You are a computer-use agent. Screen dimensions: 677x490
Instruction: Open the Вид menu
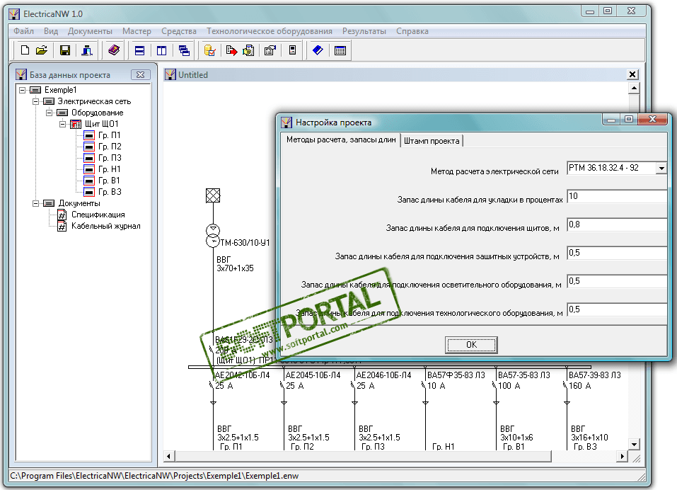pyautogui.click(x=50, y=31)
